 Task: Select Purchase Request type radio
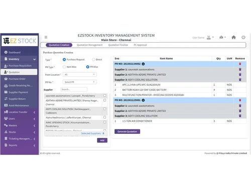(x=64, y=60)
